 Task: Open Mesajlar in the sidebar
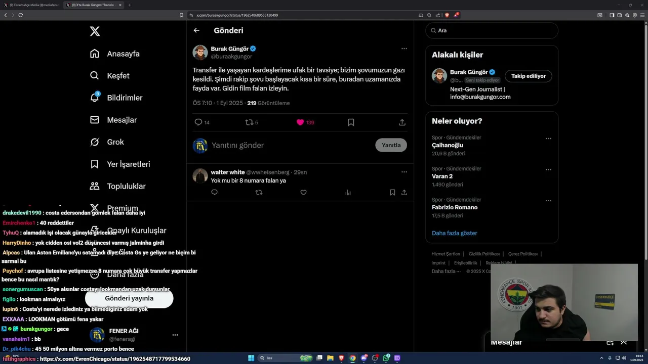pyautogui.click(x=113, y=120)
